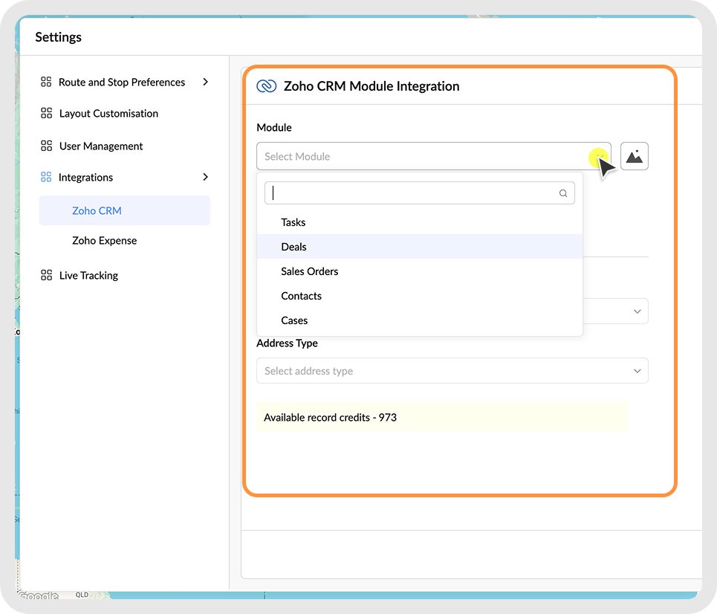Click the Route and Stop Preferences grid icon

pyautogui.click(x=46, y=83)
